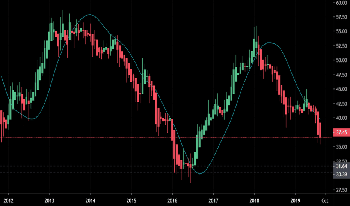Click the 2015 time axis label

(131, 201)
